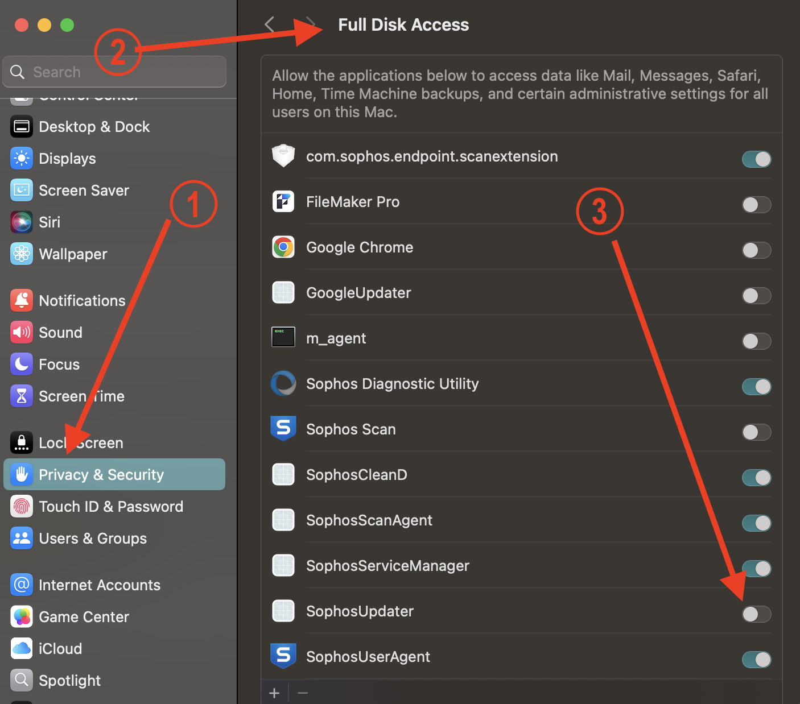Click the Privacy & Security hand icon
The height and width of the screenshot is (704, 800).
[22, 475]
